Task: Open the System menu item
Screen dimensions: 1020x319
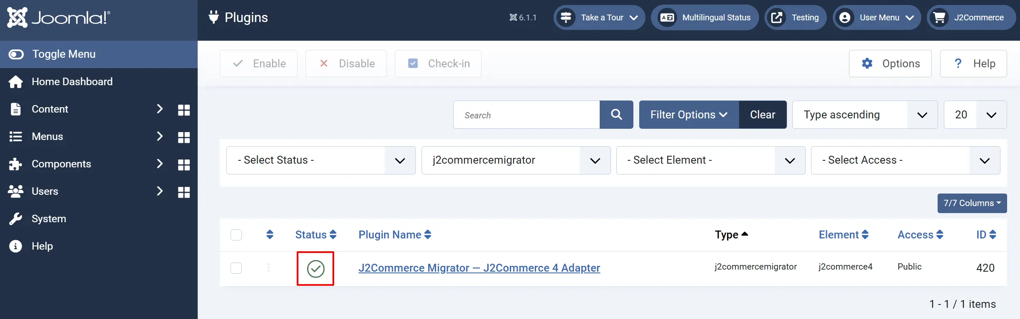Action: click(99, 219)
